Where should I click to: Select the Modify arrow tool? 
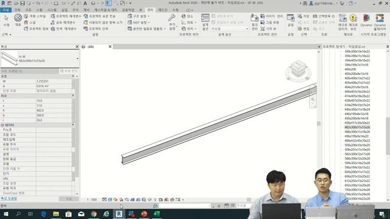(7, 20)
